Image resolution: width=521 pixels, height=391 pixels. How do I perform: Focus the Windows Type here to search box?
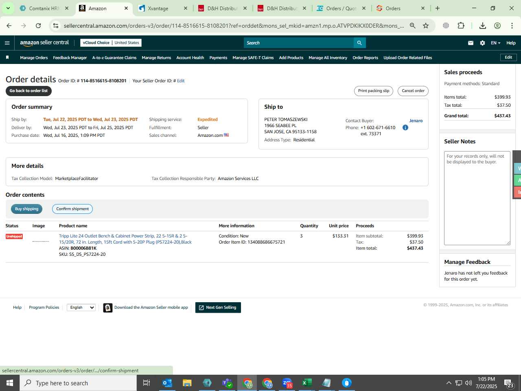78,383
